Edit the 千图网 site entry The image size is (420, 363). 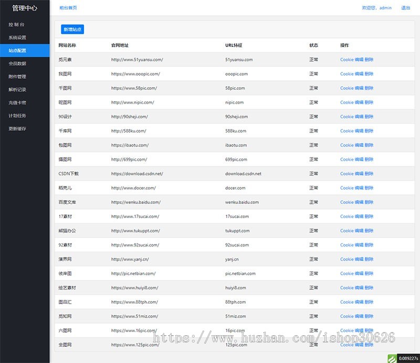(359, 88)
